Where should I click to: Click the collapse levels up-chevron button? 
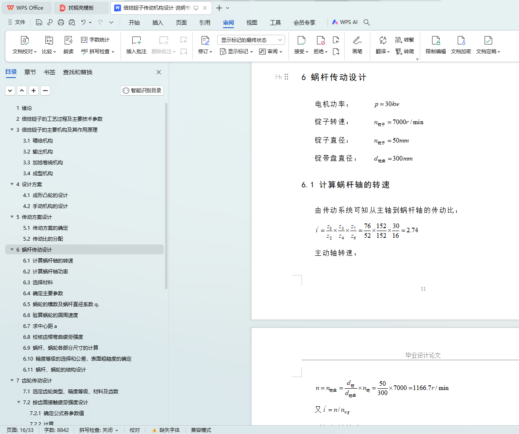pyautogui.click(x=22, y=90)
